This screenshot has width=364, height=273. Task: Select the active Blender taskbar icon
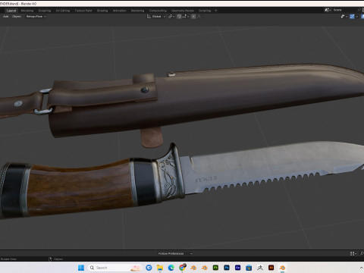click(282, 268)
